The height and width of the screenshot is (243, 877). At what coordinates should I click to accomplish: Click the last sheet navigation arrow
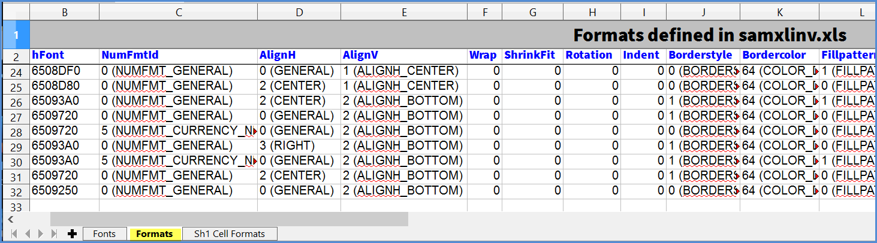click(55, 234)
